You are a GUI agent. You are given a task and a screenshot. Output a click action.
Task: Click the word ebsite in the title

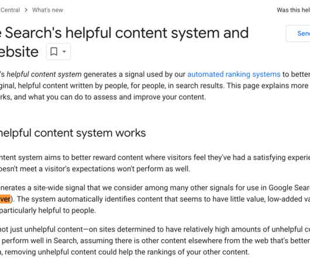(x=19, y=52)
